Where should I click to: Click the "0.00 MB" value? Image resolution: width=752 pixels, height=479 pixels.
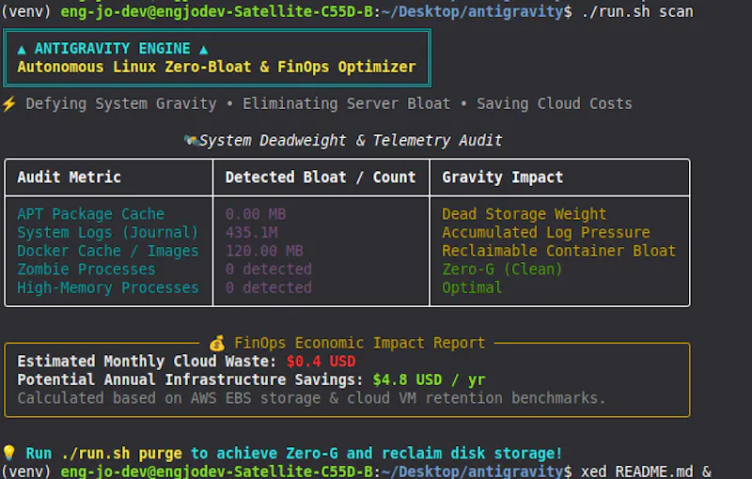pyautogui.click(x=256, y=213)
